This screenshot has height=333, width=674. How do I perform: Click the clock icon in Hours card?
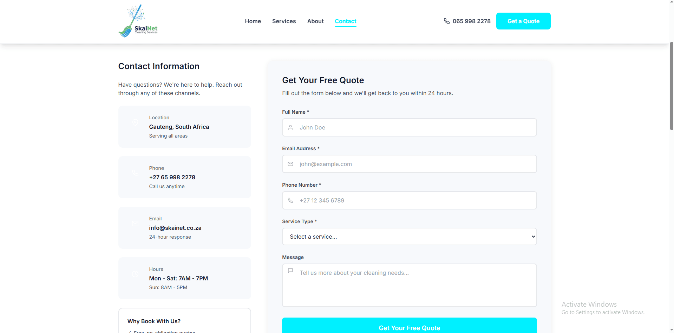click(135, 274)
